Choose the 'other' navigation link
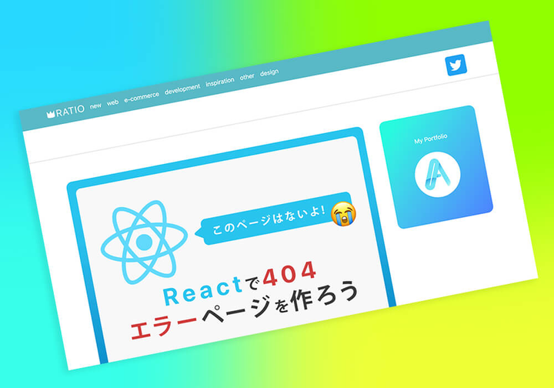This screenshot has height=388, width=554. click(x=247, y=76)
